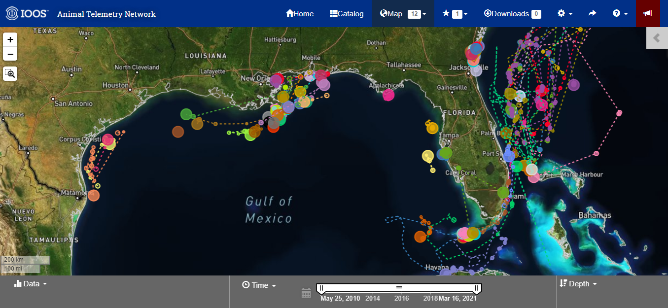Open the Time options menu
668x308 pixels.
coord(259,285)
